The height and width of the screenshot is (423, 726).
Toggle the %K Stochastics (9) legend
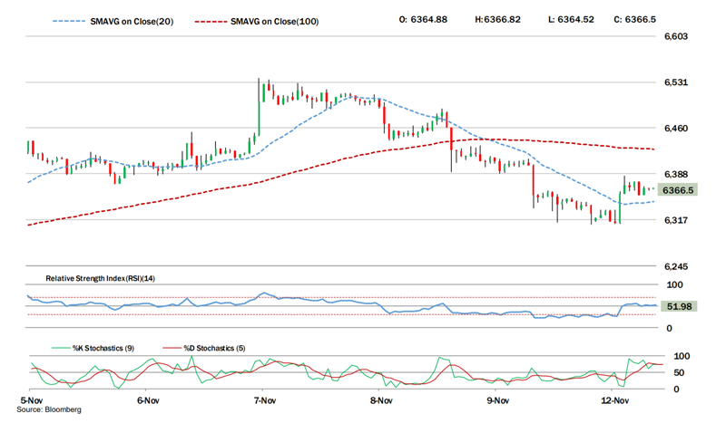coord(102,347)
